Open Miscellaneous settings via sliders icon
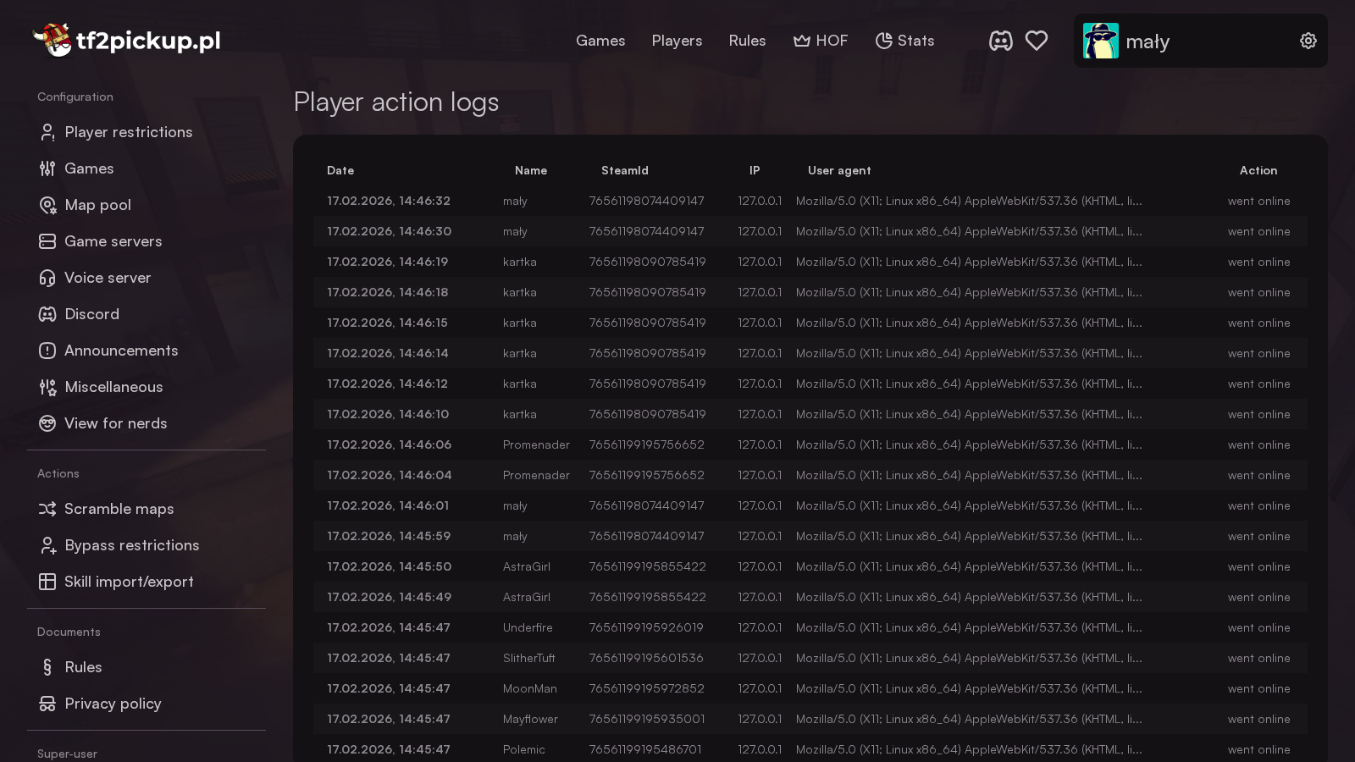Viewport: 1355px width, 762px height. coord(47,387)
